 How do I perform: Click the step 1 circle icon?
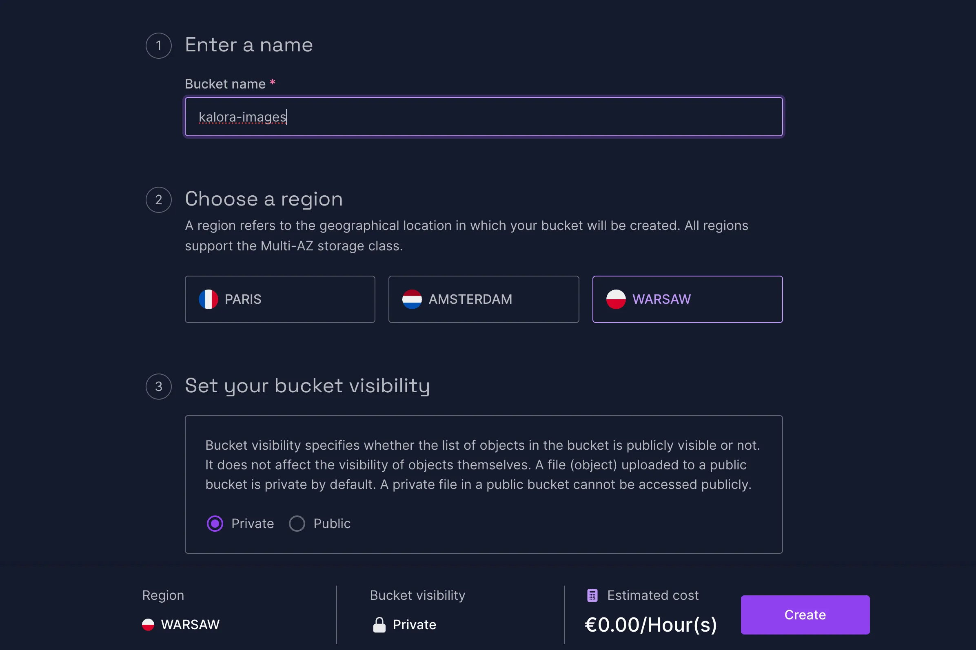(158, 46)
